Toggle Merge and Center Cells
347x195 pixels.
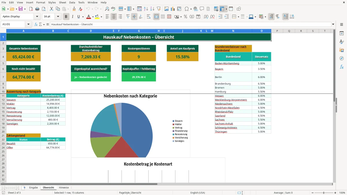click(x=156, y=16)
